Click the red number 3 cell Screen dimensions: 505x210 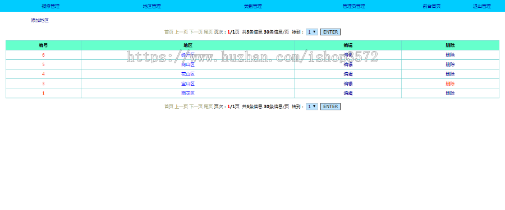point(43,84)
